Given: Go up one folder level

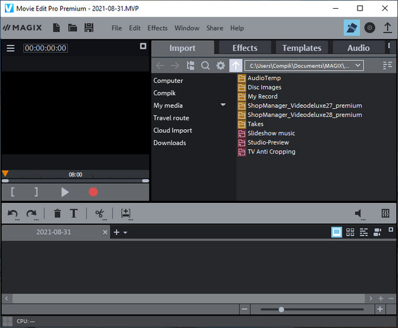Looking at the screenshot, I should 236,65.
